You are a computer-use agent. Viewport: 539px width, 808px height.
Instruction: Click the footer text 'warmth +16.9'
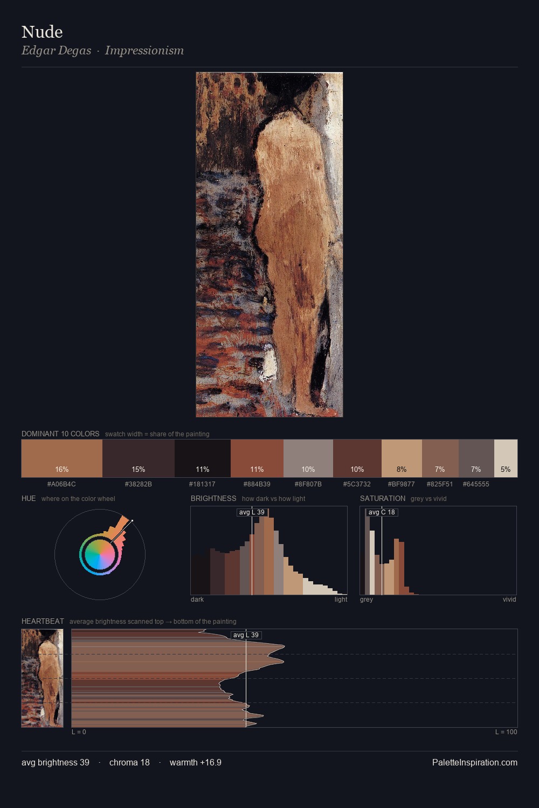(196, 763)
